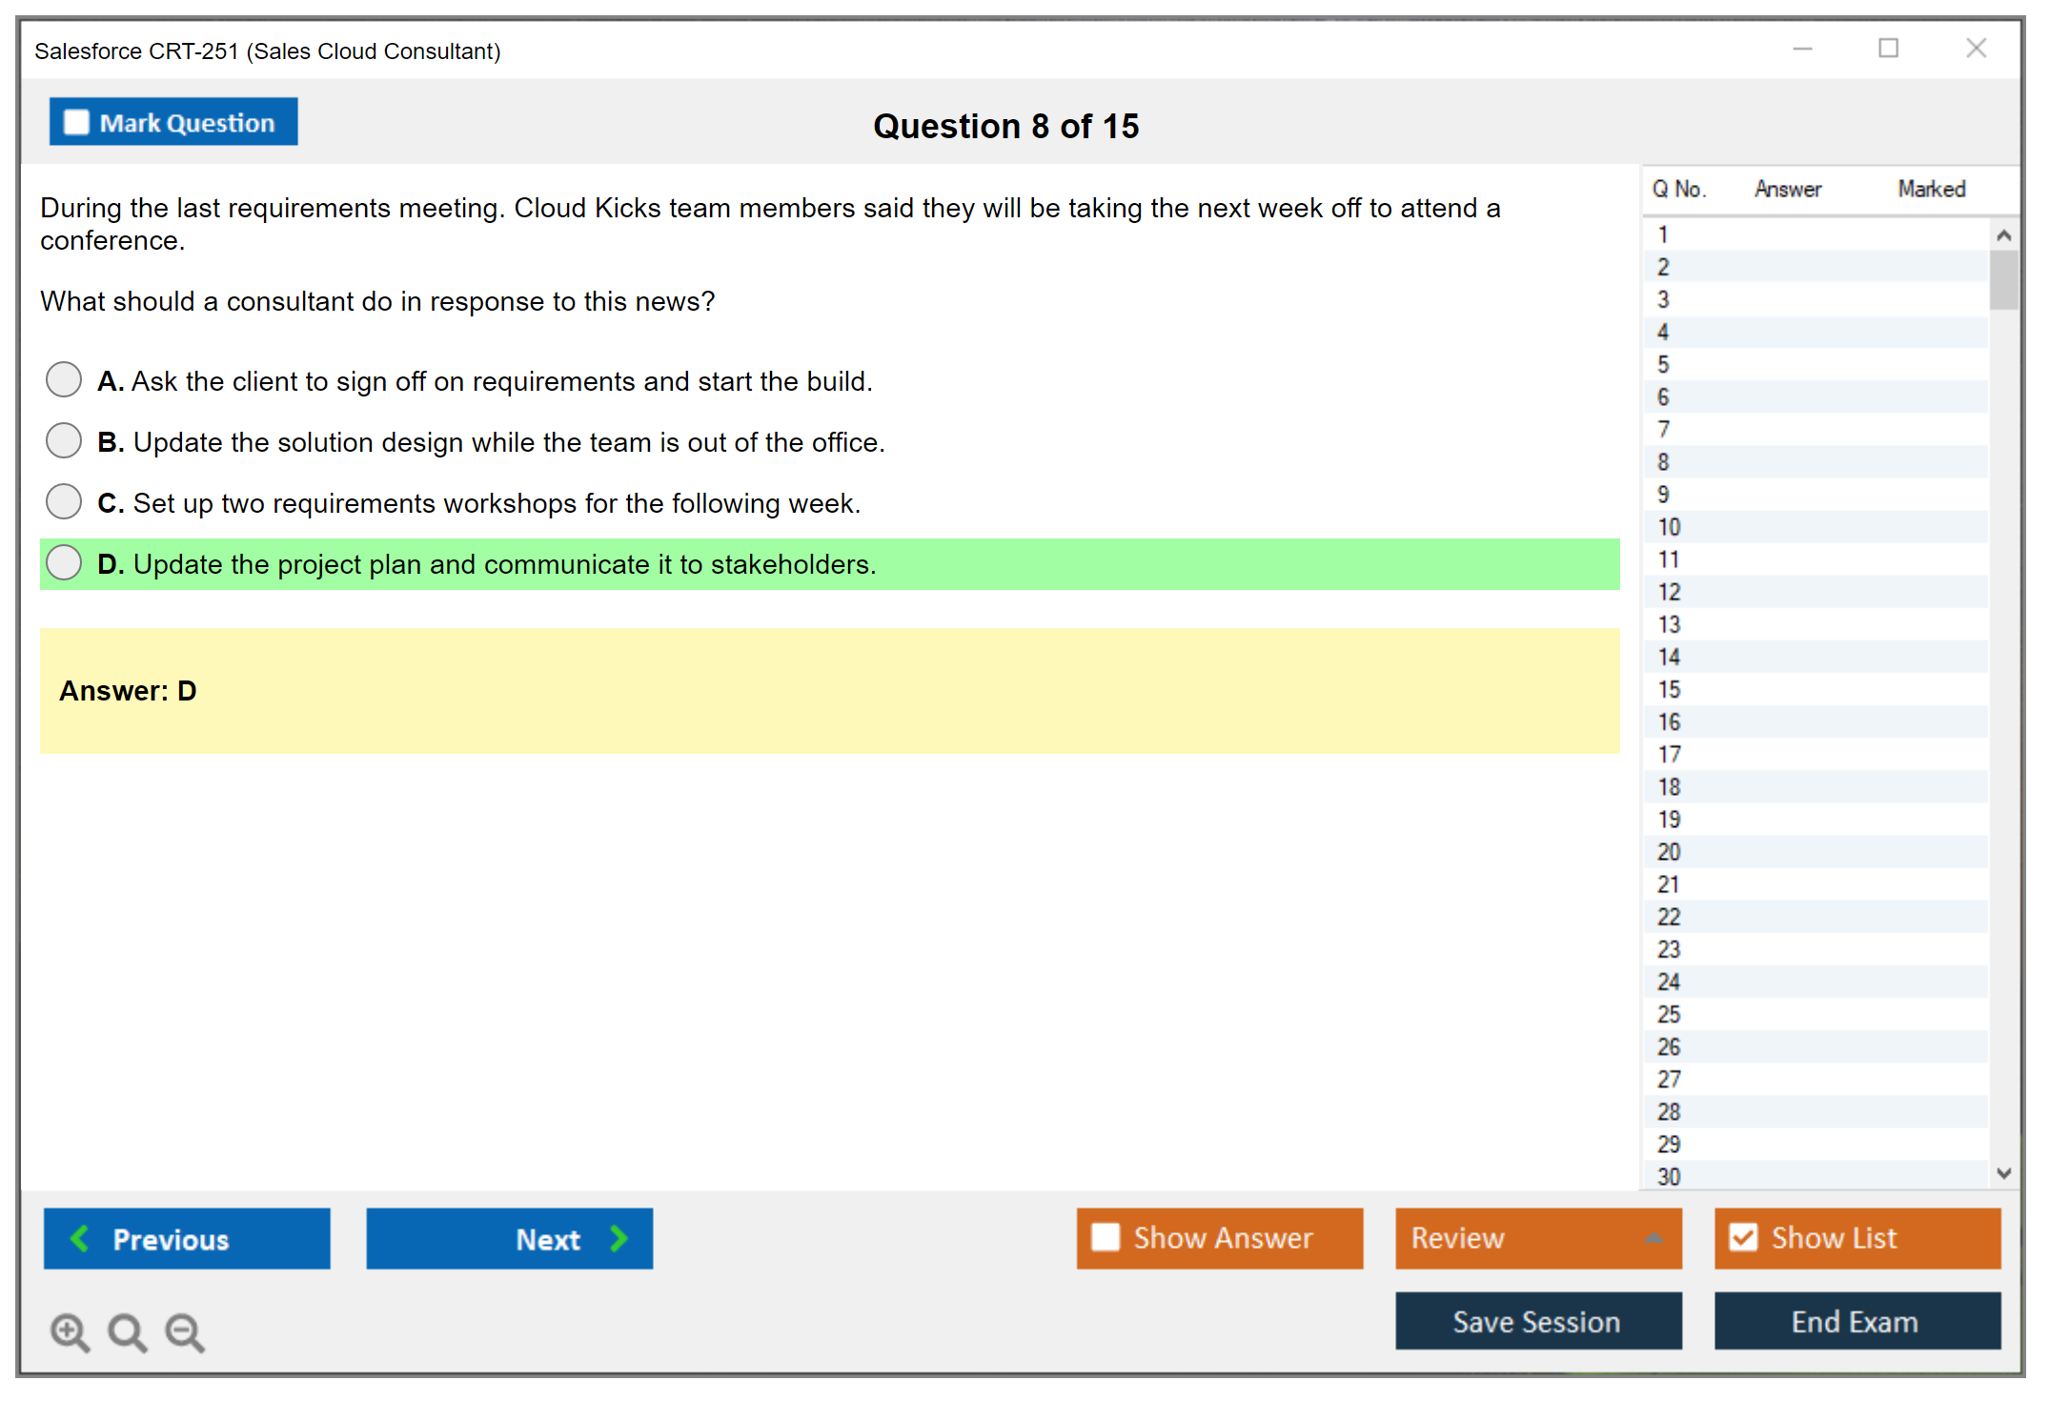The width and height of the screenshot is (2049, 1401).
Task: Tick the Mark Question checkbox
Action: (76, 123)
